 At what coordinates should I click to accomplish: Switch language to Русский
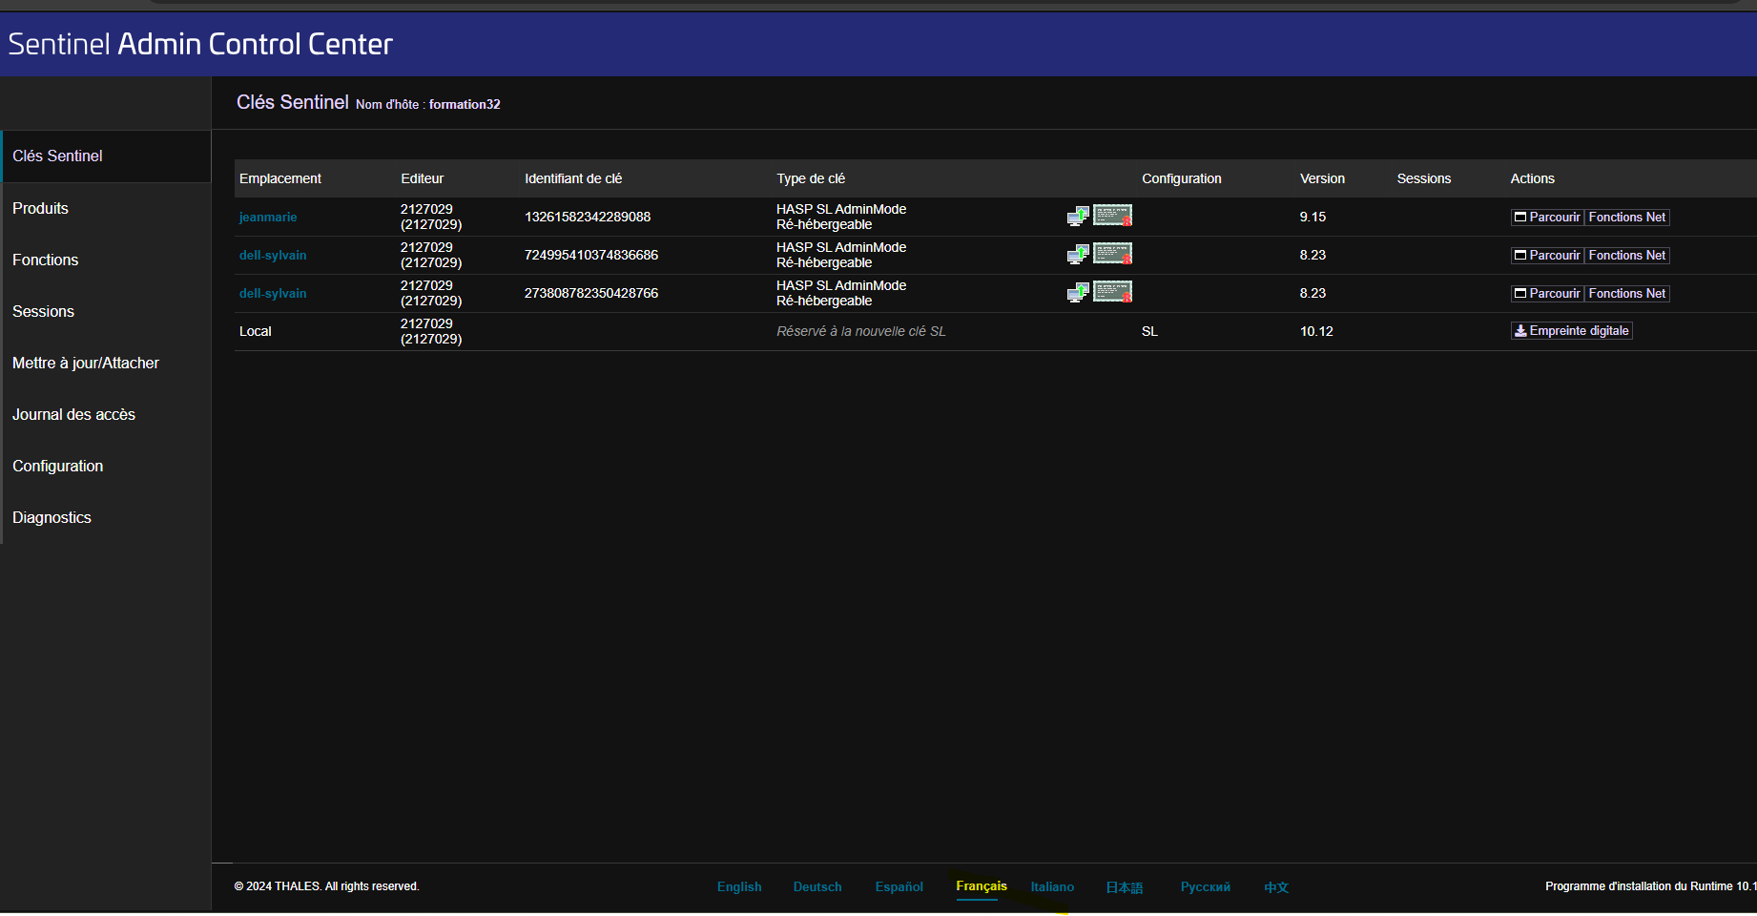(x=1206, y=886)
